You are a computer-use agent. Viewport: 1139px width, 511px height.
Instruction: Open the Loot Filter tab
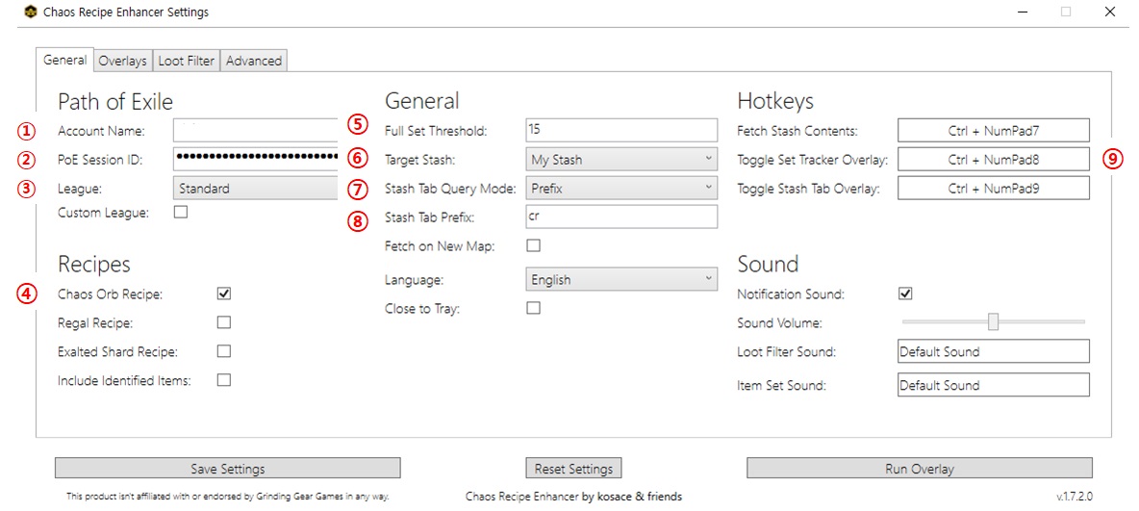click(187, 61)
